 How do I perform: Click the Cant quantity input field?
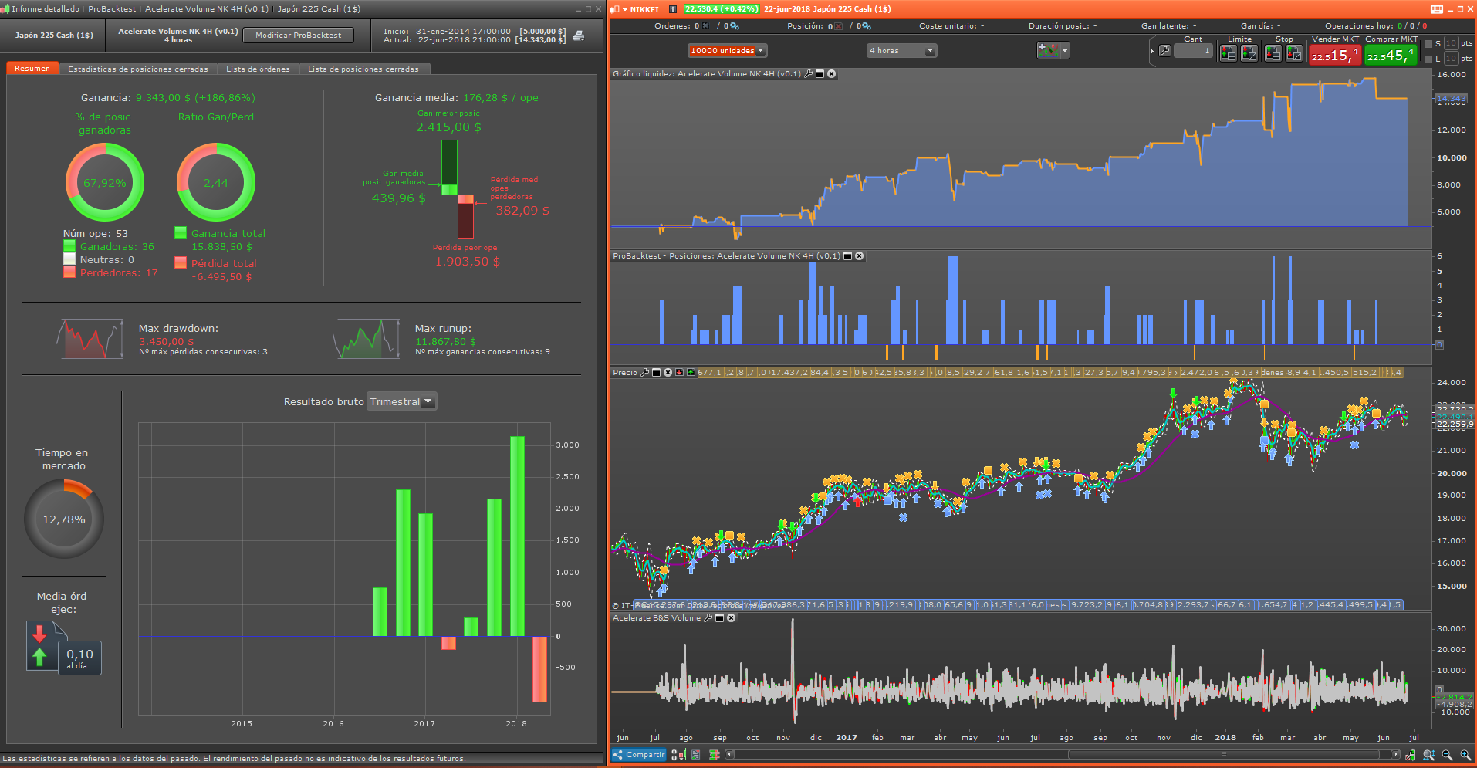(1193, 51)
